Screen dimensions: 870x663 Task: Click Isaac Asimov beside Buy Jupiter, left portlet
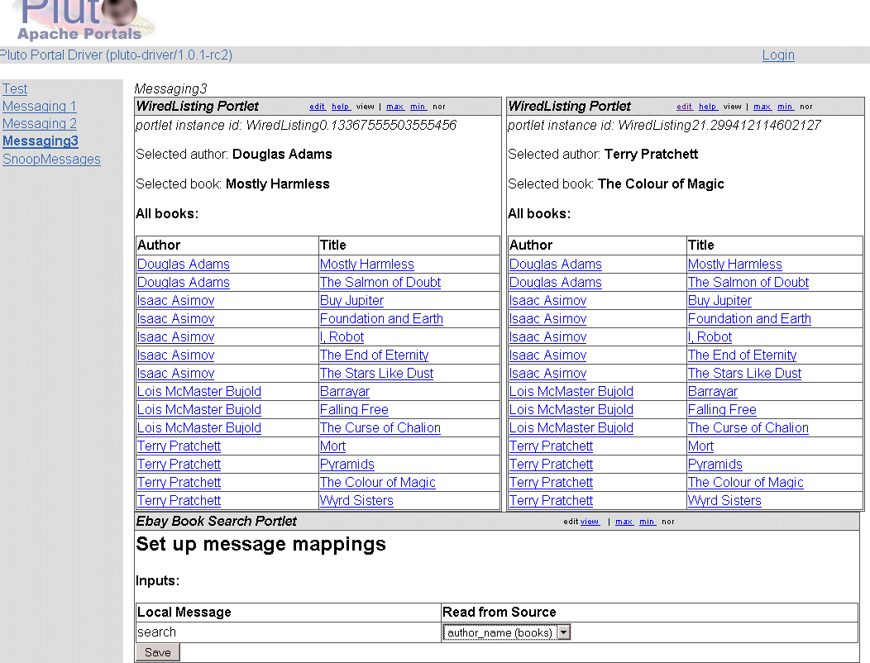175,301
